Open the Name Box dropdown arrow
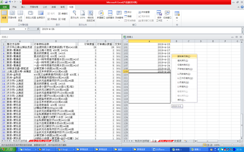 tap(25, 29)
